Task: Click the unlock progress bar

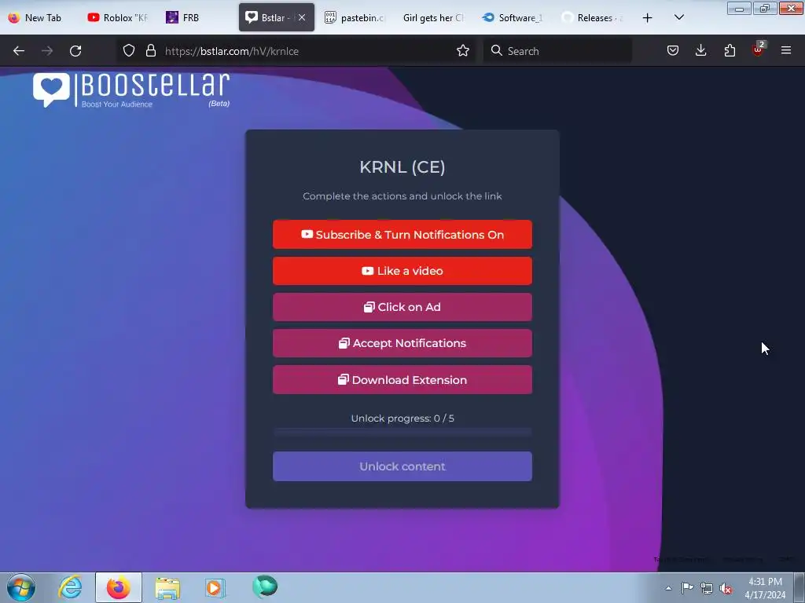Action: 402,433
